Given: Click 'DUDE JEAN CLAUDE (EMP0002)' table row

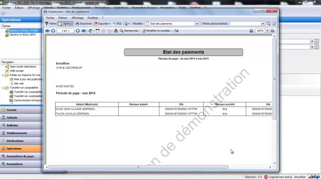Looking at the screenshot, I should pos(164,109).
